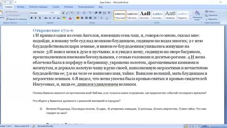
Task: Click the heading Откровение 17:1-6
Action: point(53,30)
